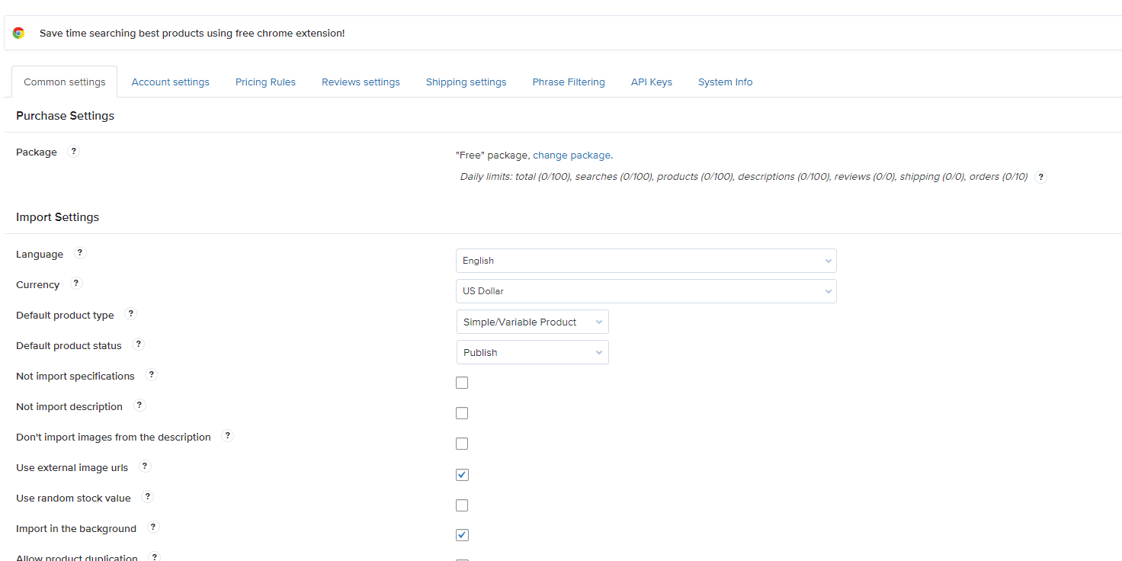1122x561 pixels.
Task: Help icon for Don't import images from description
Action: click(227, 436)
